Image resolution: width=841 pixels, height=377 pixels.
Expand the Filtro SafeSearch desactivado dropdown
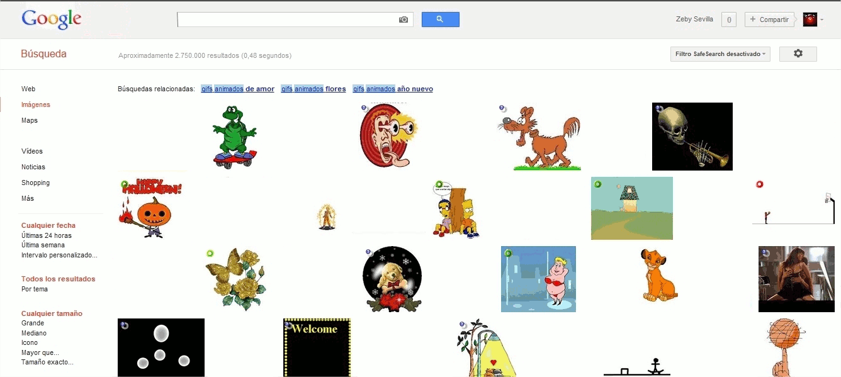pos(720,54)
